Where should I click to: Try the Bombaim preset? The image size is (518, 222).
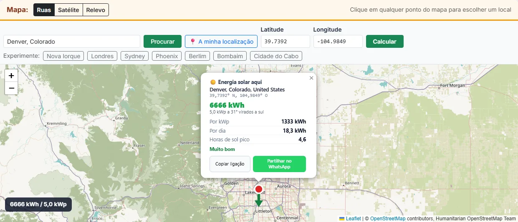click(x=230, y=56)
